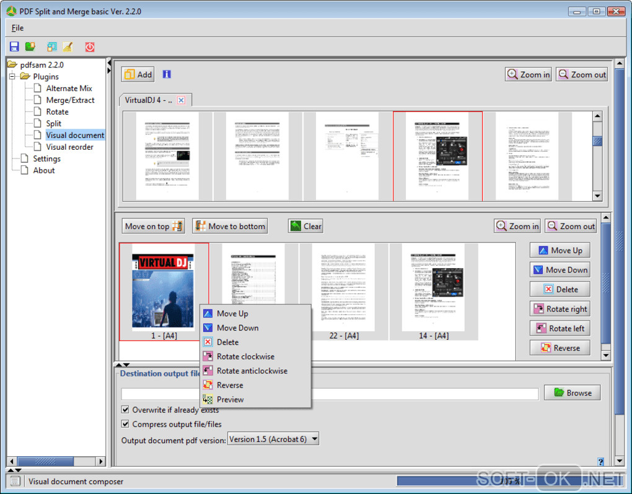Click the side panel Move Down button
The image size is (632, 494).
coord(560,270)
